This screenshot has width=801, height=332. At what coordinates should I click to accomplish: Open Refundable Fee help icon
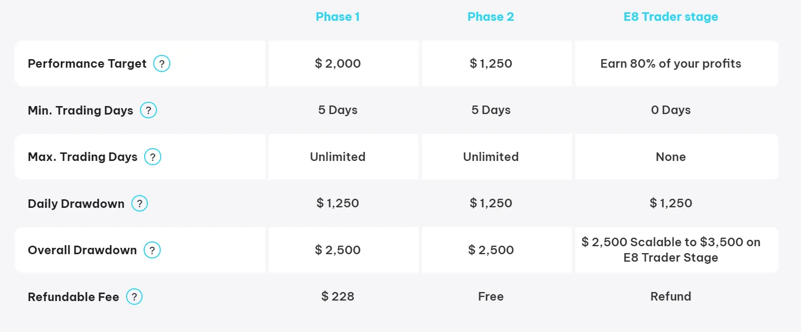[x=135, y=297]
